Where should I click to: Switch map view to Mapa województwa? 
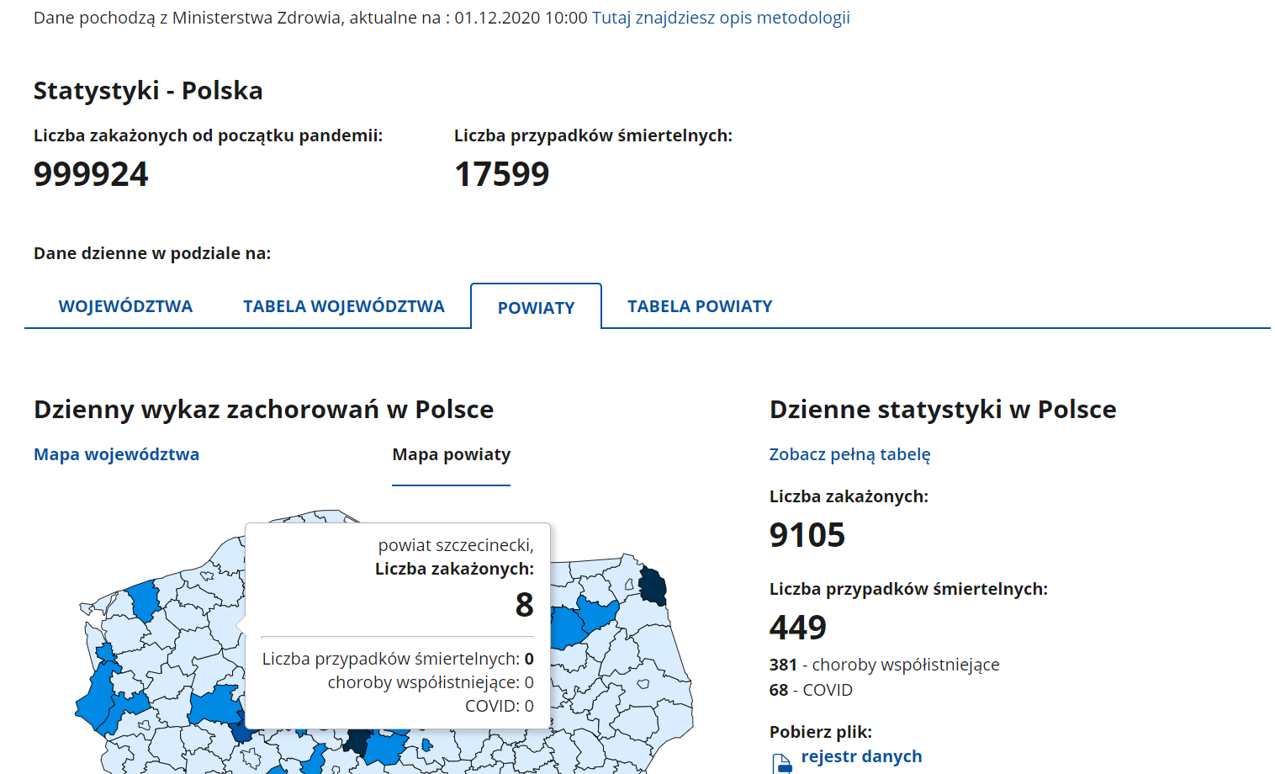[116, 454]
